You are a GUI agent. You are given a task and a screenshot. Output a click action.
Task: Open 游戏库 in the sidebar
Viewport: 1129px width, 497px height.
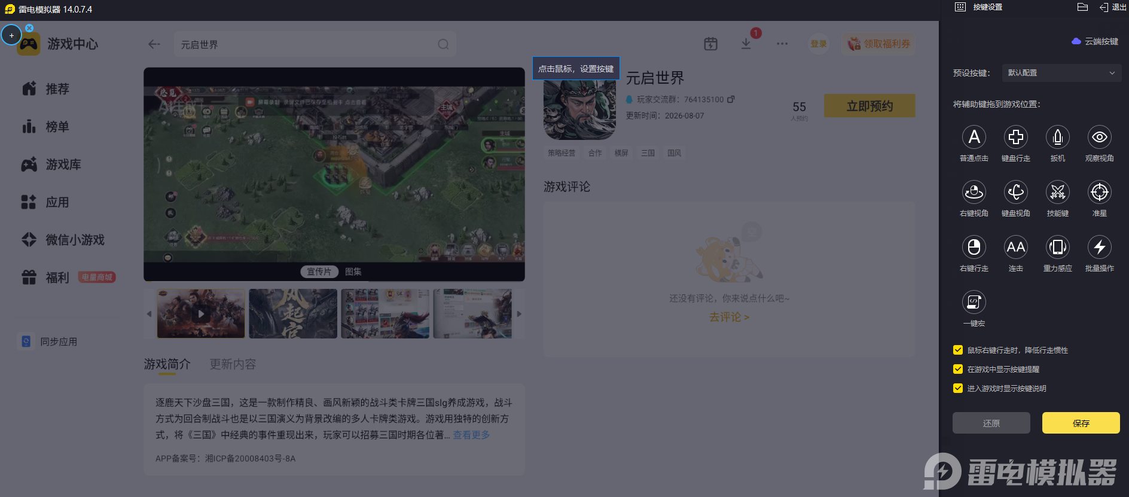pos(51,164)
